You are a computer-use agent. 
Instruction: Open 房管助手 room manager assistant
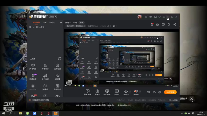point(45,67)
